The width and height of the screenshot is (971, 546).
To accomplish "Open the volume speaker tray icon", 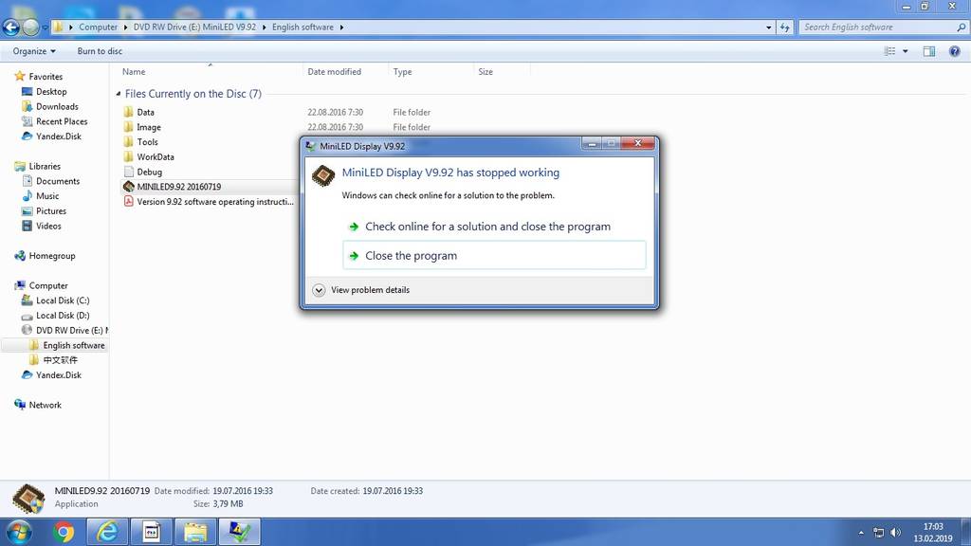I will pos(895,533).
